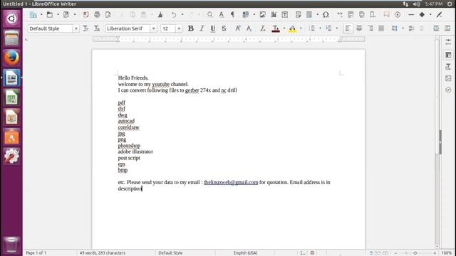This screenshot has height=256, width=456.
Task: Open sidebar Gallery deck
Action: tap(448, 78)
